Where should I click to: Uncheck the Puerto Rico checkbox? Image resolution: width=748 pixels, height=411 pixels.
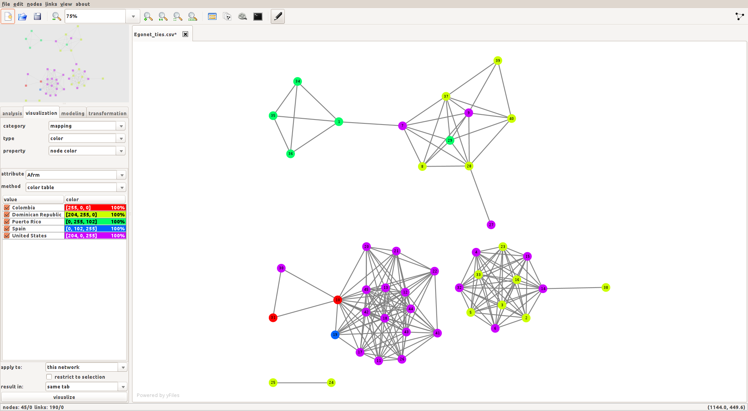(7, 222)
